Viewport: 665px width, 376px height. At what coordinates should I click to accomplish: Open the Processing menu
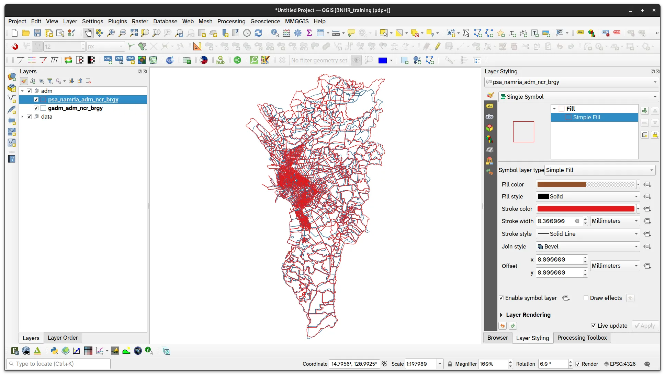tap(231, 21)
